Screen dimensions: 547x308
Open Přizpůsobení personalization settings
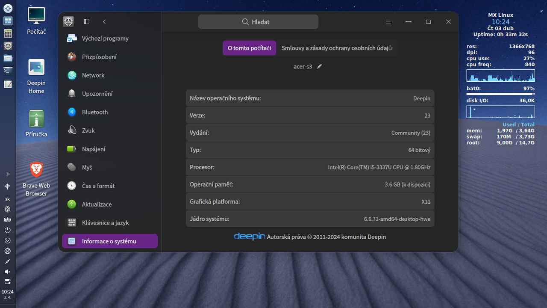click(x=110, y=57)
